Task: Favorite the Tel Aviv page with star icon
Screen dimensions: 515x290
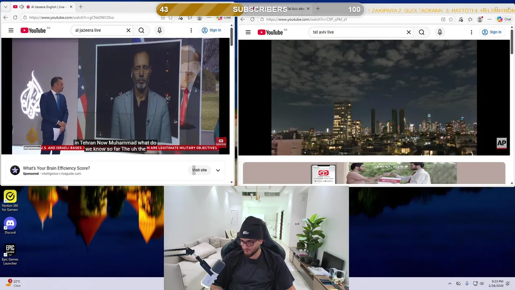Action: [x=451, y=19]
